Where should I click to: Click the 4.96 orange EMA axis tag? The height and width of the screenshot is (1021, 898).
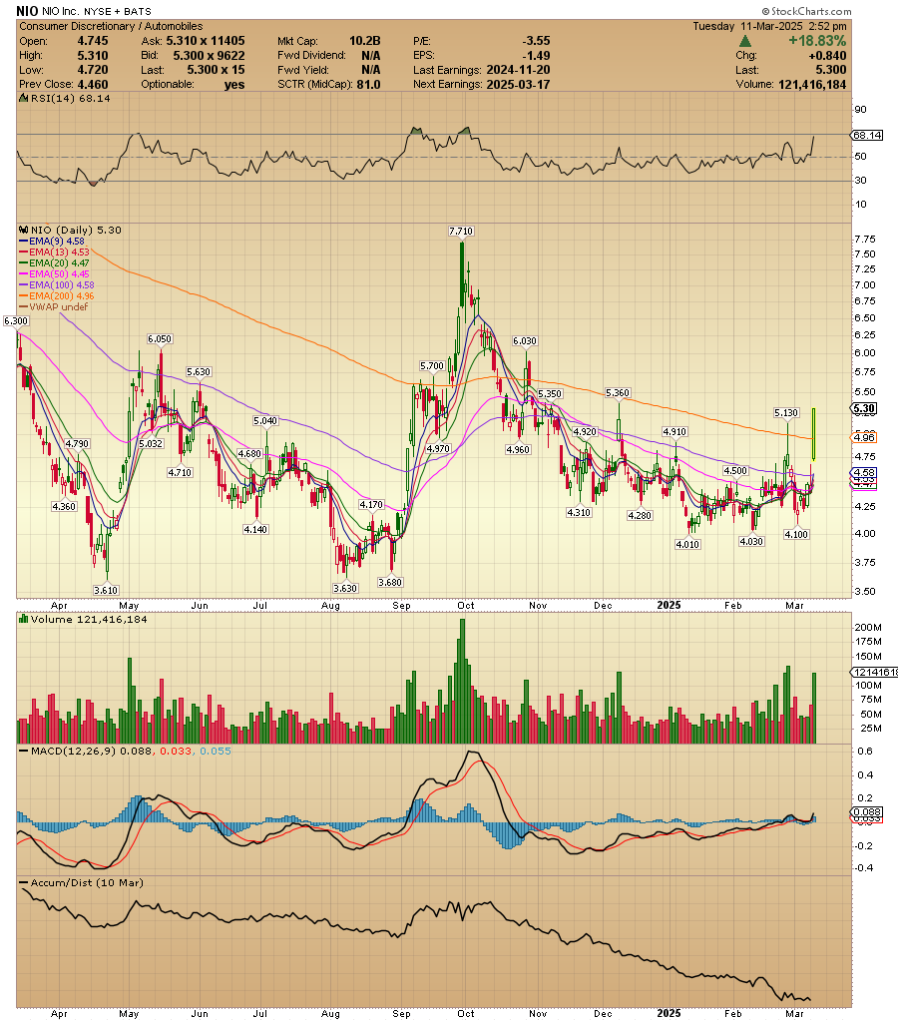[x=864, y=437]
